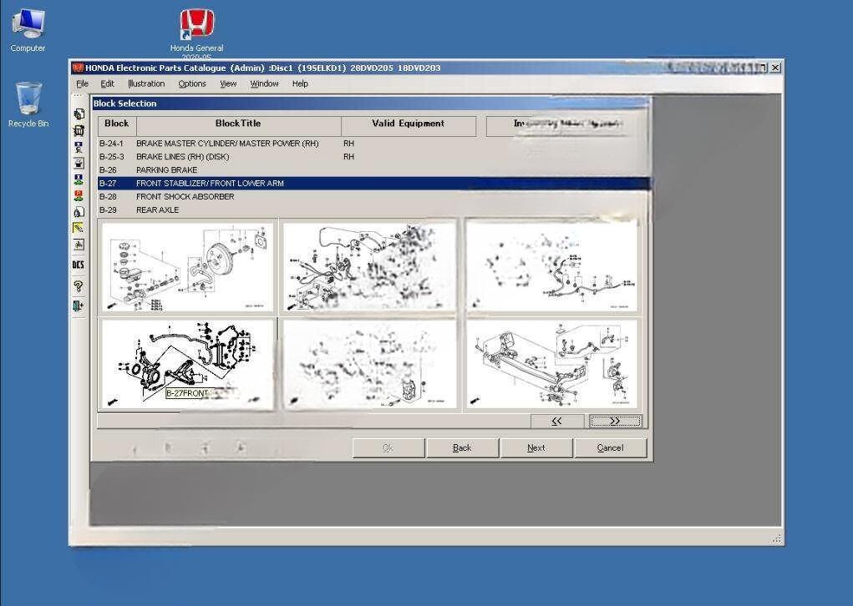Image resolution: width=853 pixels, height=606 pixels.
Task: Open the top-middle brake lines diagram thumbnail
Action: coord(369,267)
